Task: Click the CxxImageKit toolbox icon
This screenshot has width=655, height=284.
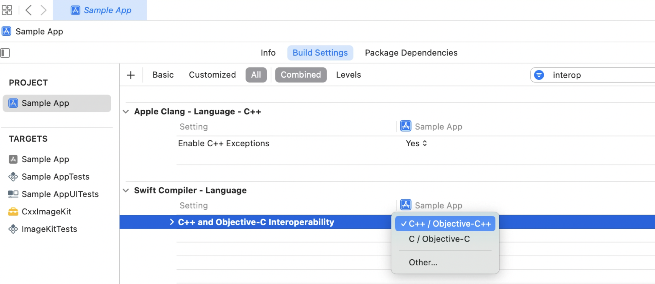Action: pyautogui.click(x=13, y=212)
